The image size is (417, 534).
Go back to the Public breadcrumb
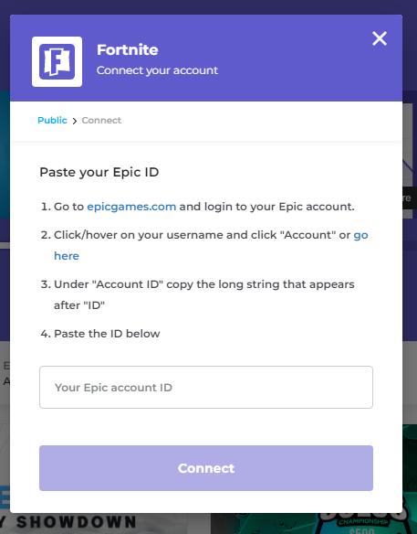[52, 120]
